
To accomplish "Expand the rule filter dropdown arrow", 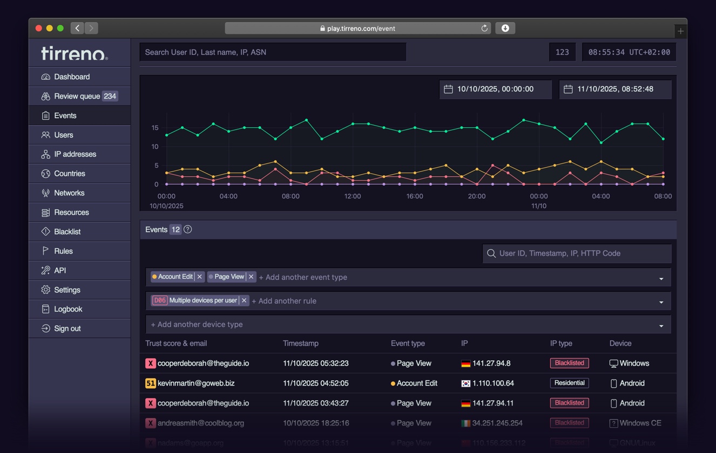I will pos(661,302).
